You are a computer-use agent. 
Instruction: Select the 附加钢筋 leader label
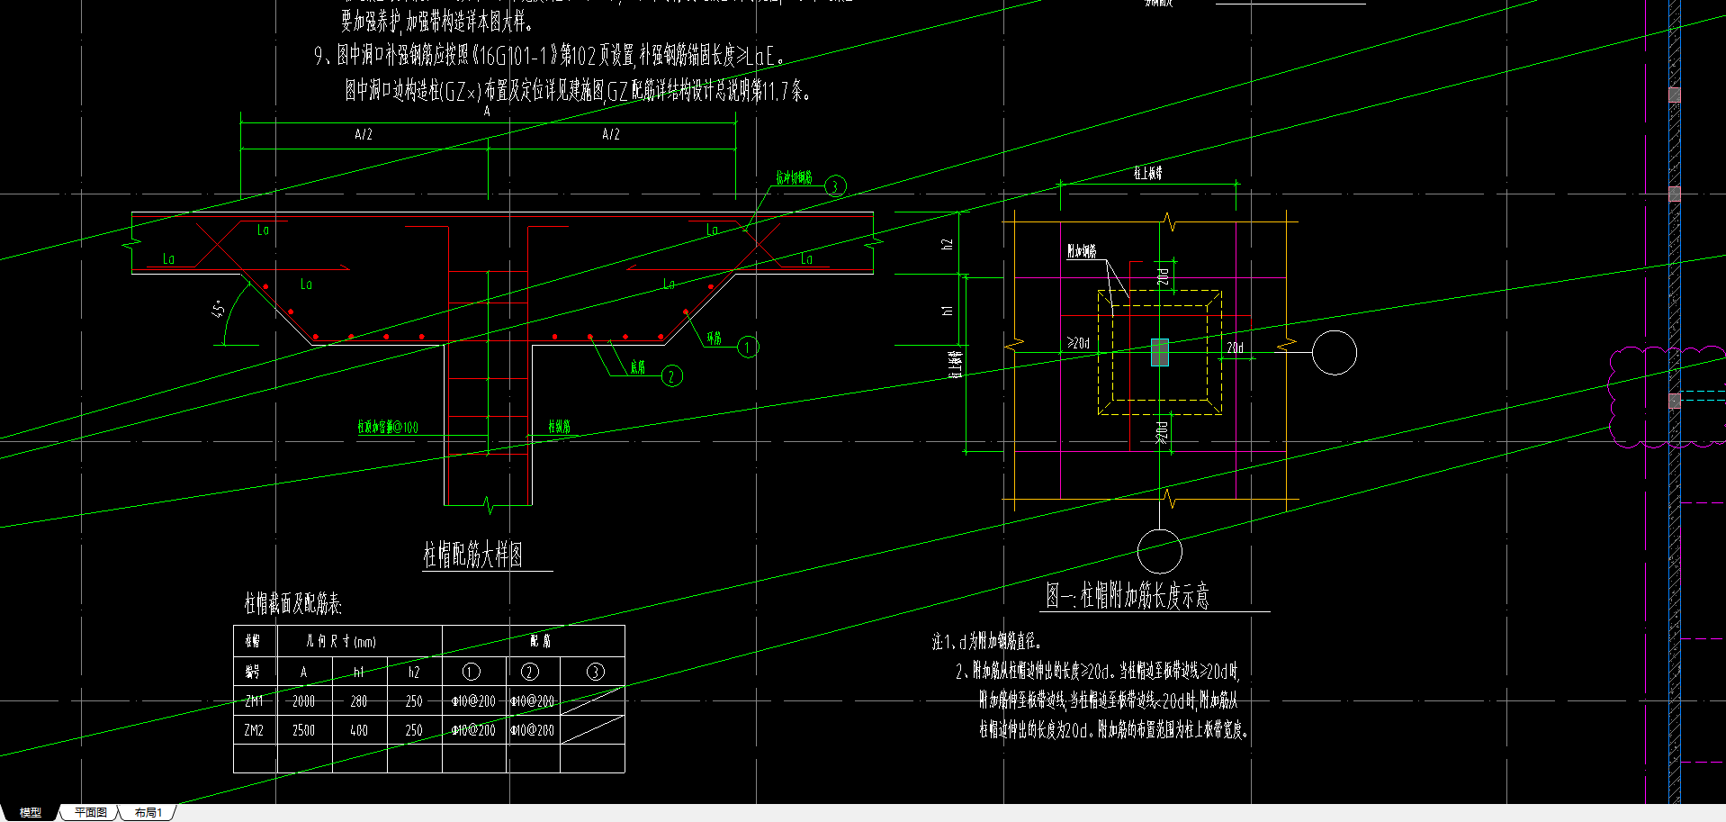[1082, 251]
